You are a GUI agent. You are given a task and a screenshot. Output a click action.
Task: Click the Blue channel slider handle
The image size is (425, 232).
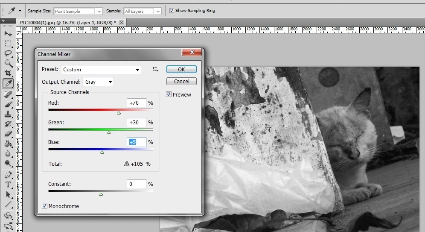click(x=102, y=152)
